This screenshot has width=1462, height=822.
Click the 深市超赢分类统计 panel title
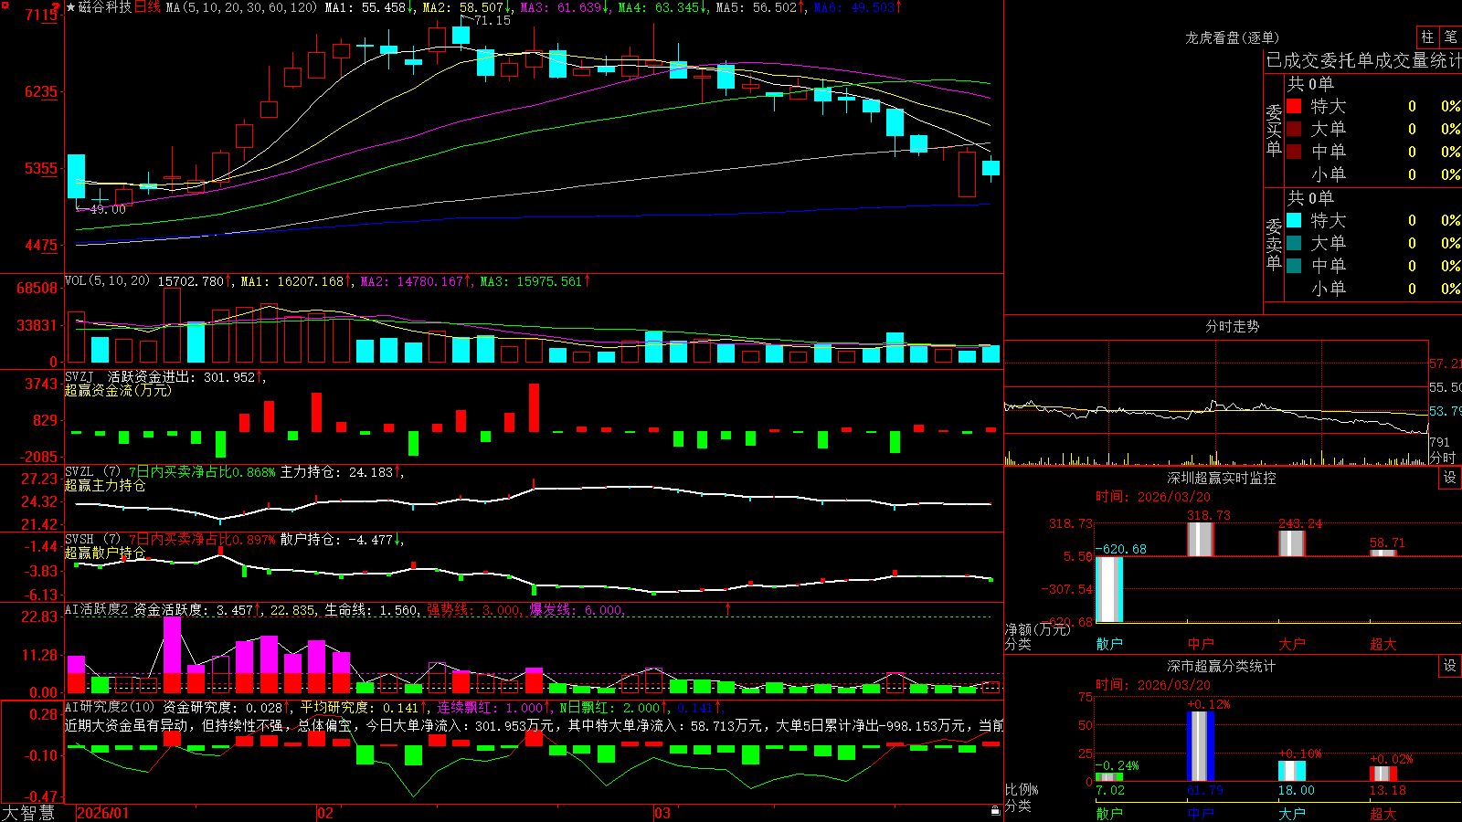point(1221,666)
